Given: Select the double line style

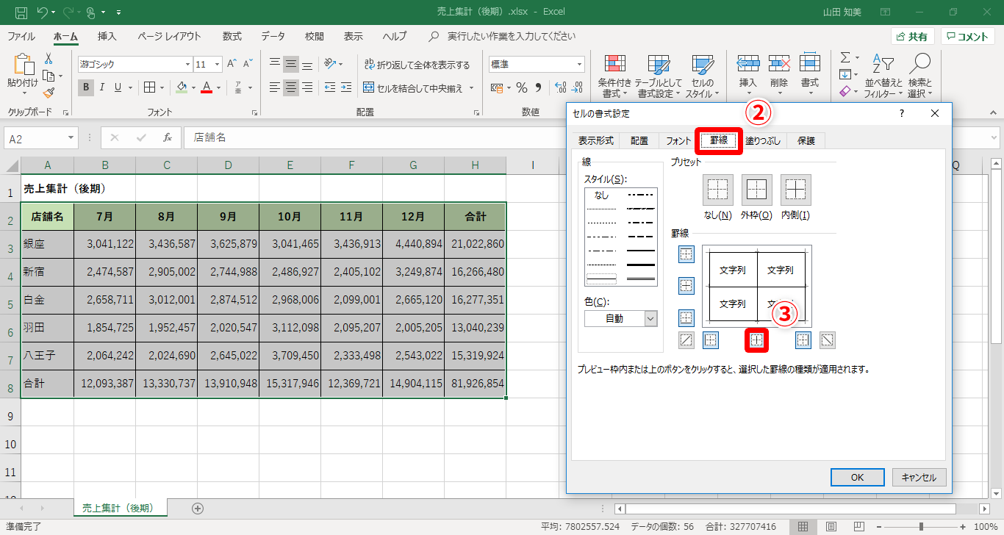Looking at the screenshot, I should point(641,278).
